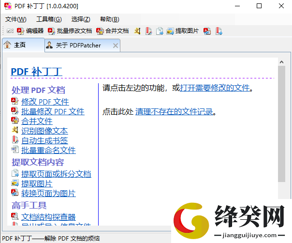Click the 提取文档内容 section heading
Screen dimensions: 292x243
tap(38, 162)
